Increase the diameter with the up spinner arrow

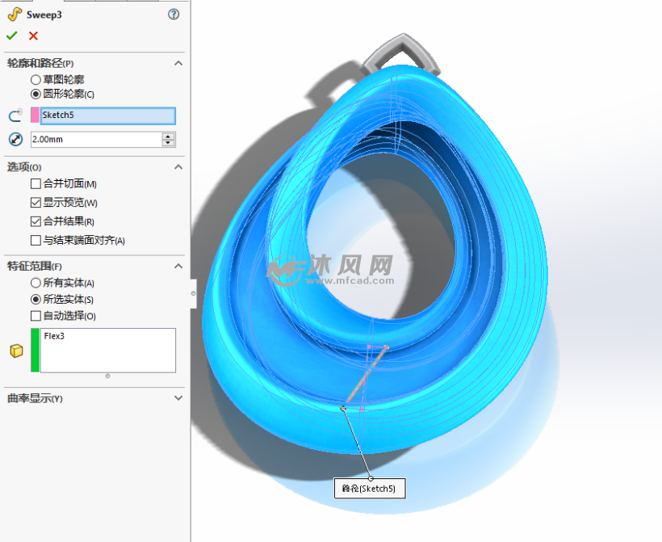(x=169, y=136)
